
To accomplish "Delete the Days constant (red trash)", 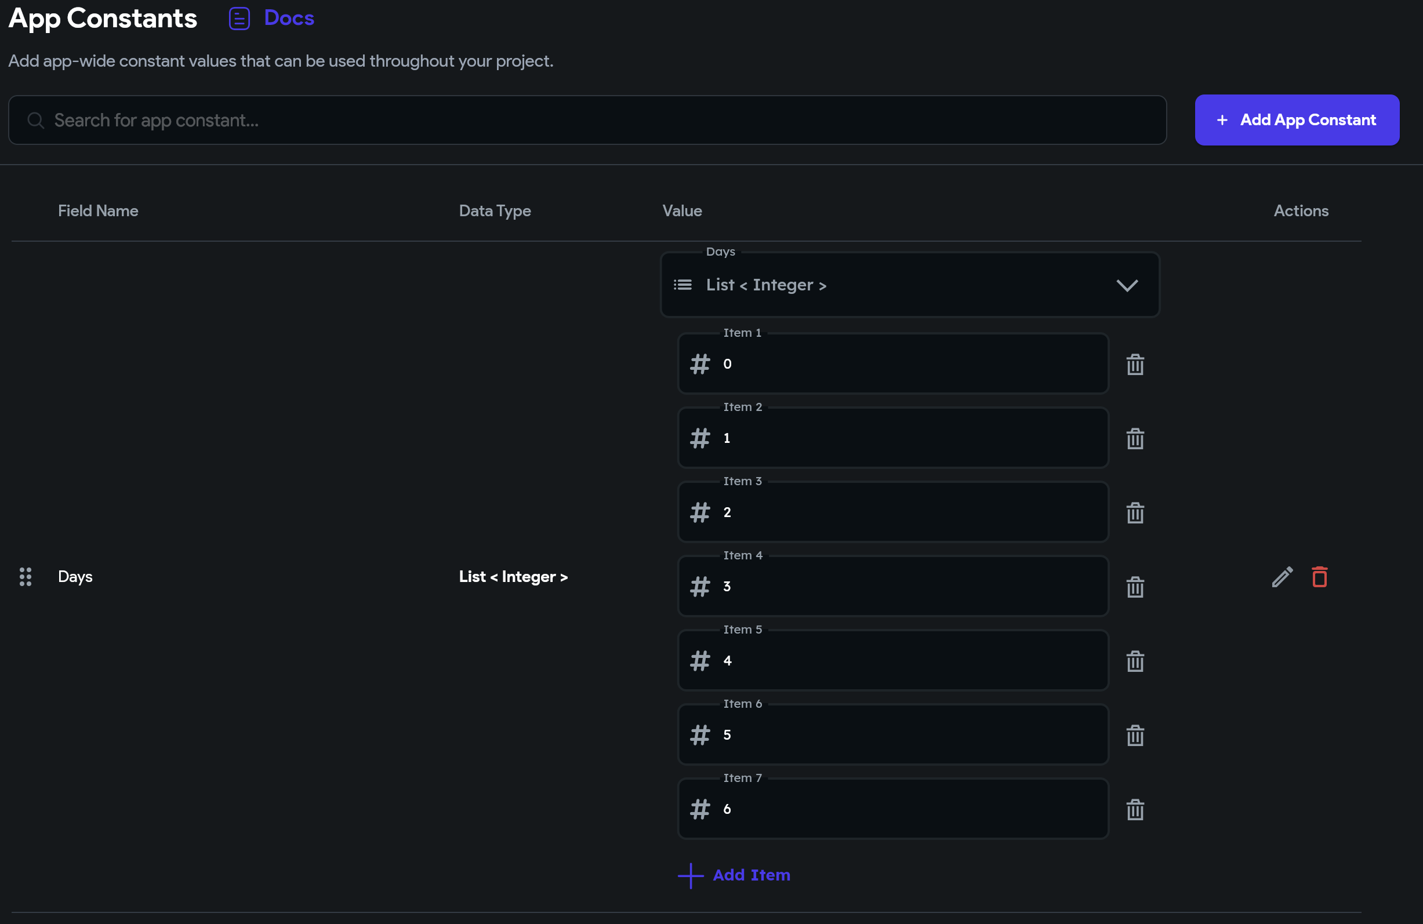I will pyautogui.click(x=1319, y=577).
